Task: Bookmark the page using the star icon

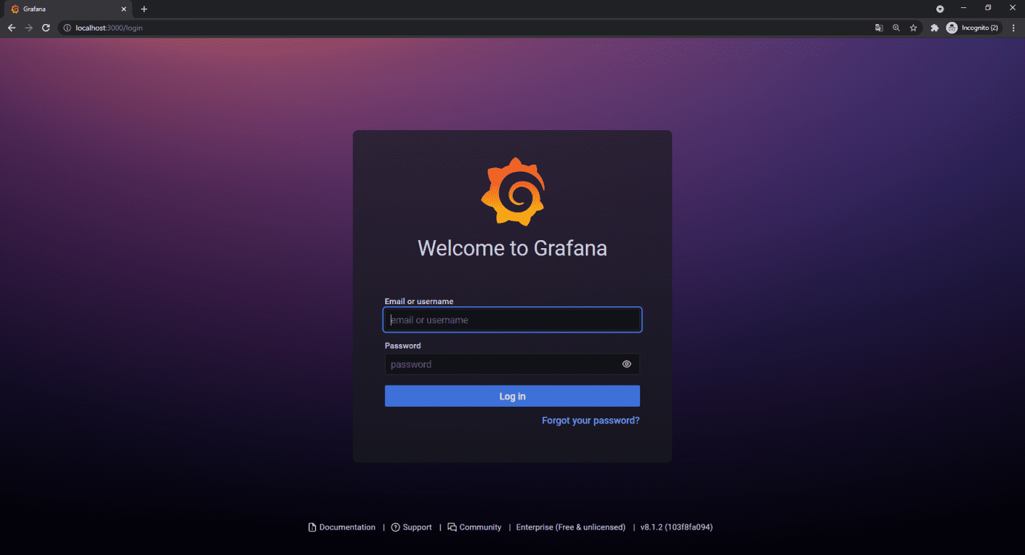Action: tap(913, 28)
